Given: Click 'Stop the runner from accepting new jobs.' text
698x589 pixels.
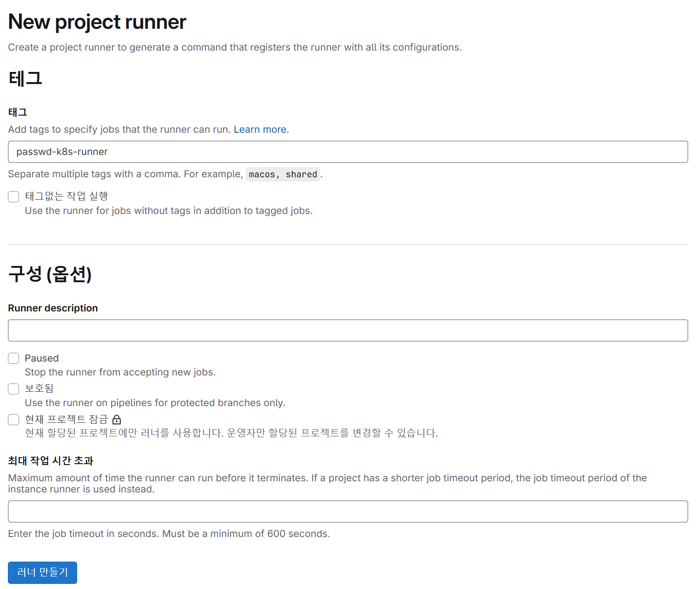Looking at the screenshot, I should click(x=120, y=372).
